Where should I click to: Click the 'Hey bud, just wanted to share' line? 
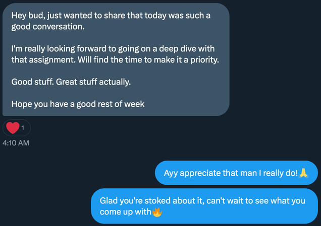111,15
